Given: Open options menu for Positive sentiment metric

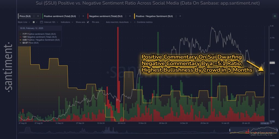Looking at the screenshot, I should tap(79, 16).
